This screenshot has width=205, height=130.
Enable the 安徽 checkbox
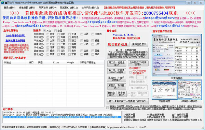tap(82, 41)
